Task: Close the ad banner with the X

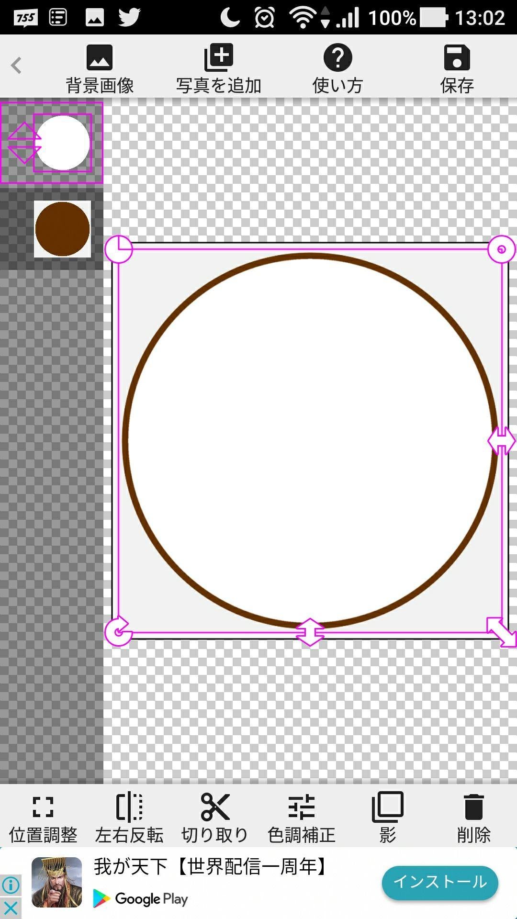Action: [11, 908]
